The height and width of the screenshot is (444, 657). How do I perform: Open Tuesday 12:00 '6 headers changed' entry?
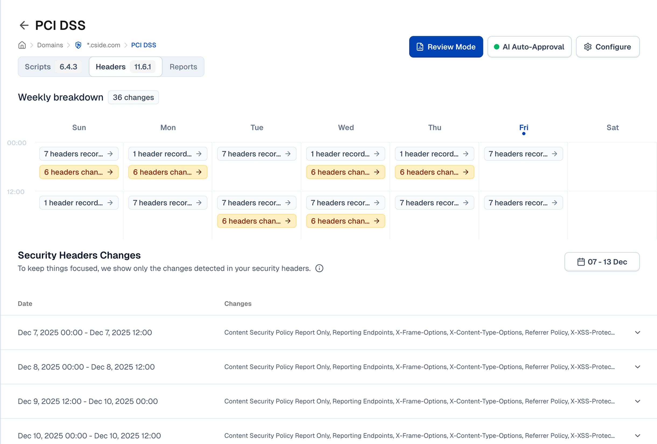[257, 221]
